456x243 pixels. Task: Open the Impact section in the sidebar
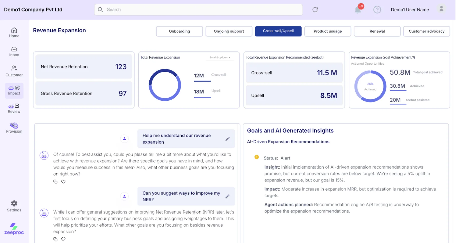pos(14,90)
